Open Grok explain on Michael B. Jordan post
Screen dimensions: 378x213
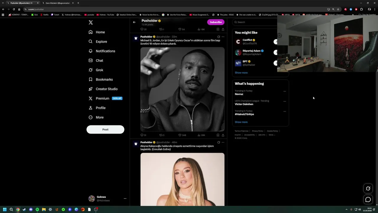click(x=219, y=37)
